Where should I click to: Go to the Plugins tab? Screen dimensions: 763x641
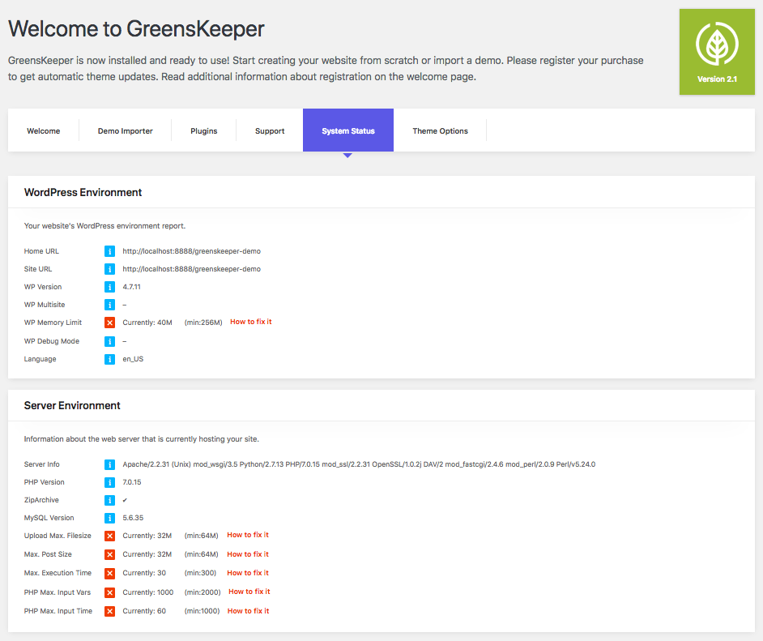(x=204, y=130)
